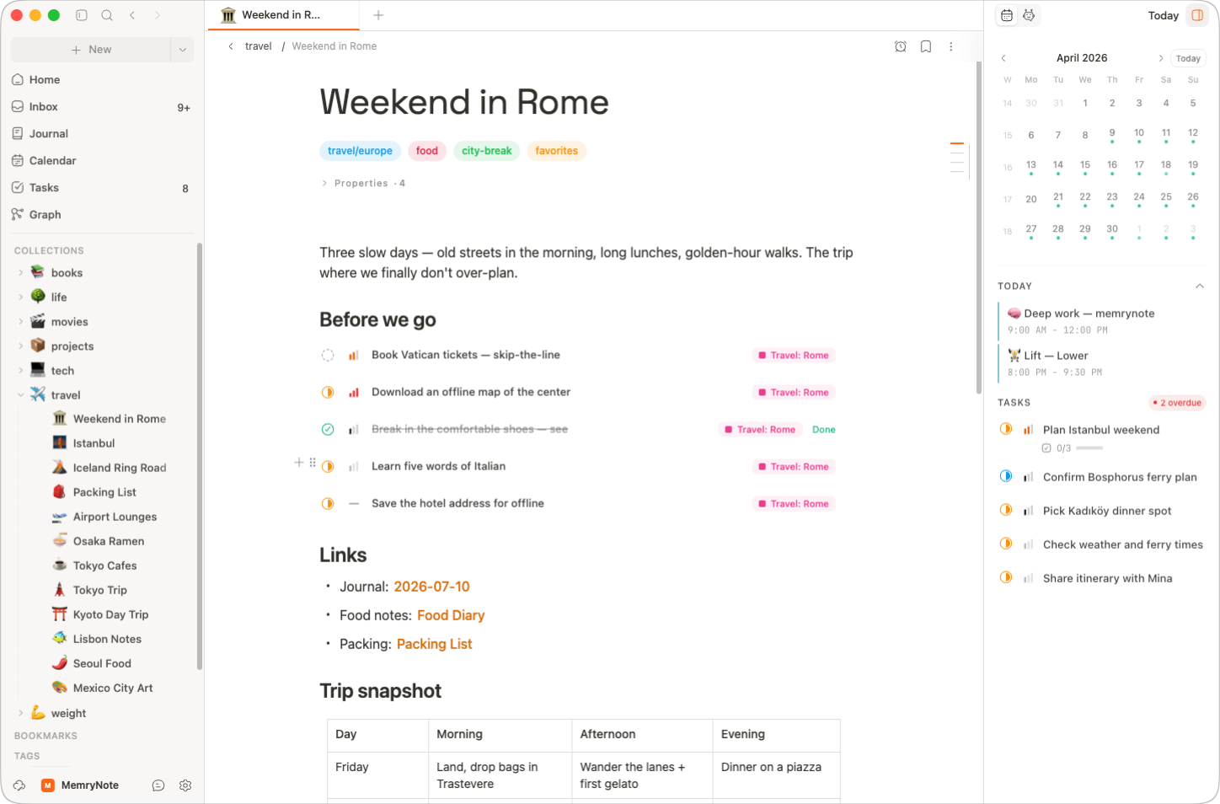Open the New button dropdown arrow
Image resolution: width=1220 pixels, height=804 pixels.
click(182, 50)
